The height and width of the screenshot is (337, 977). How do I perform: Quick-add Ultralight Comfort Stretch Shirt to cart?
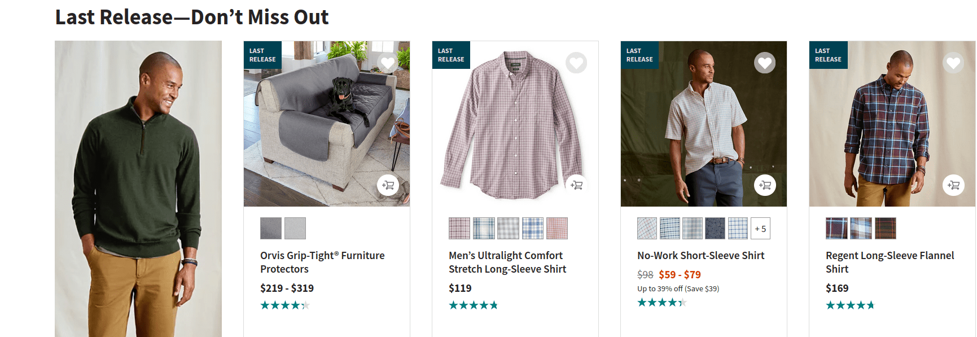point(576,185)
